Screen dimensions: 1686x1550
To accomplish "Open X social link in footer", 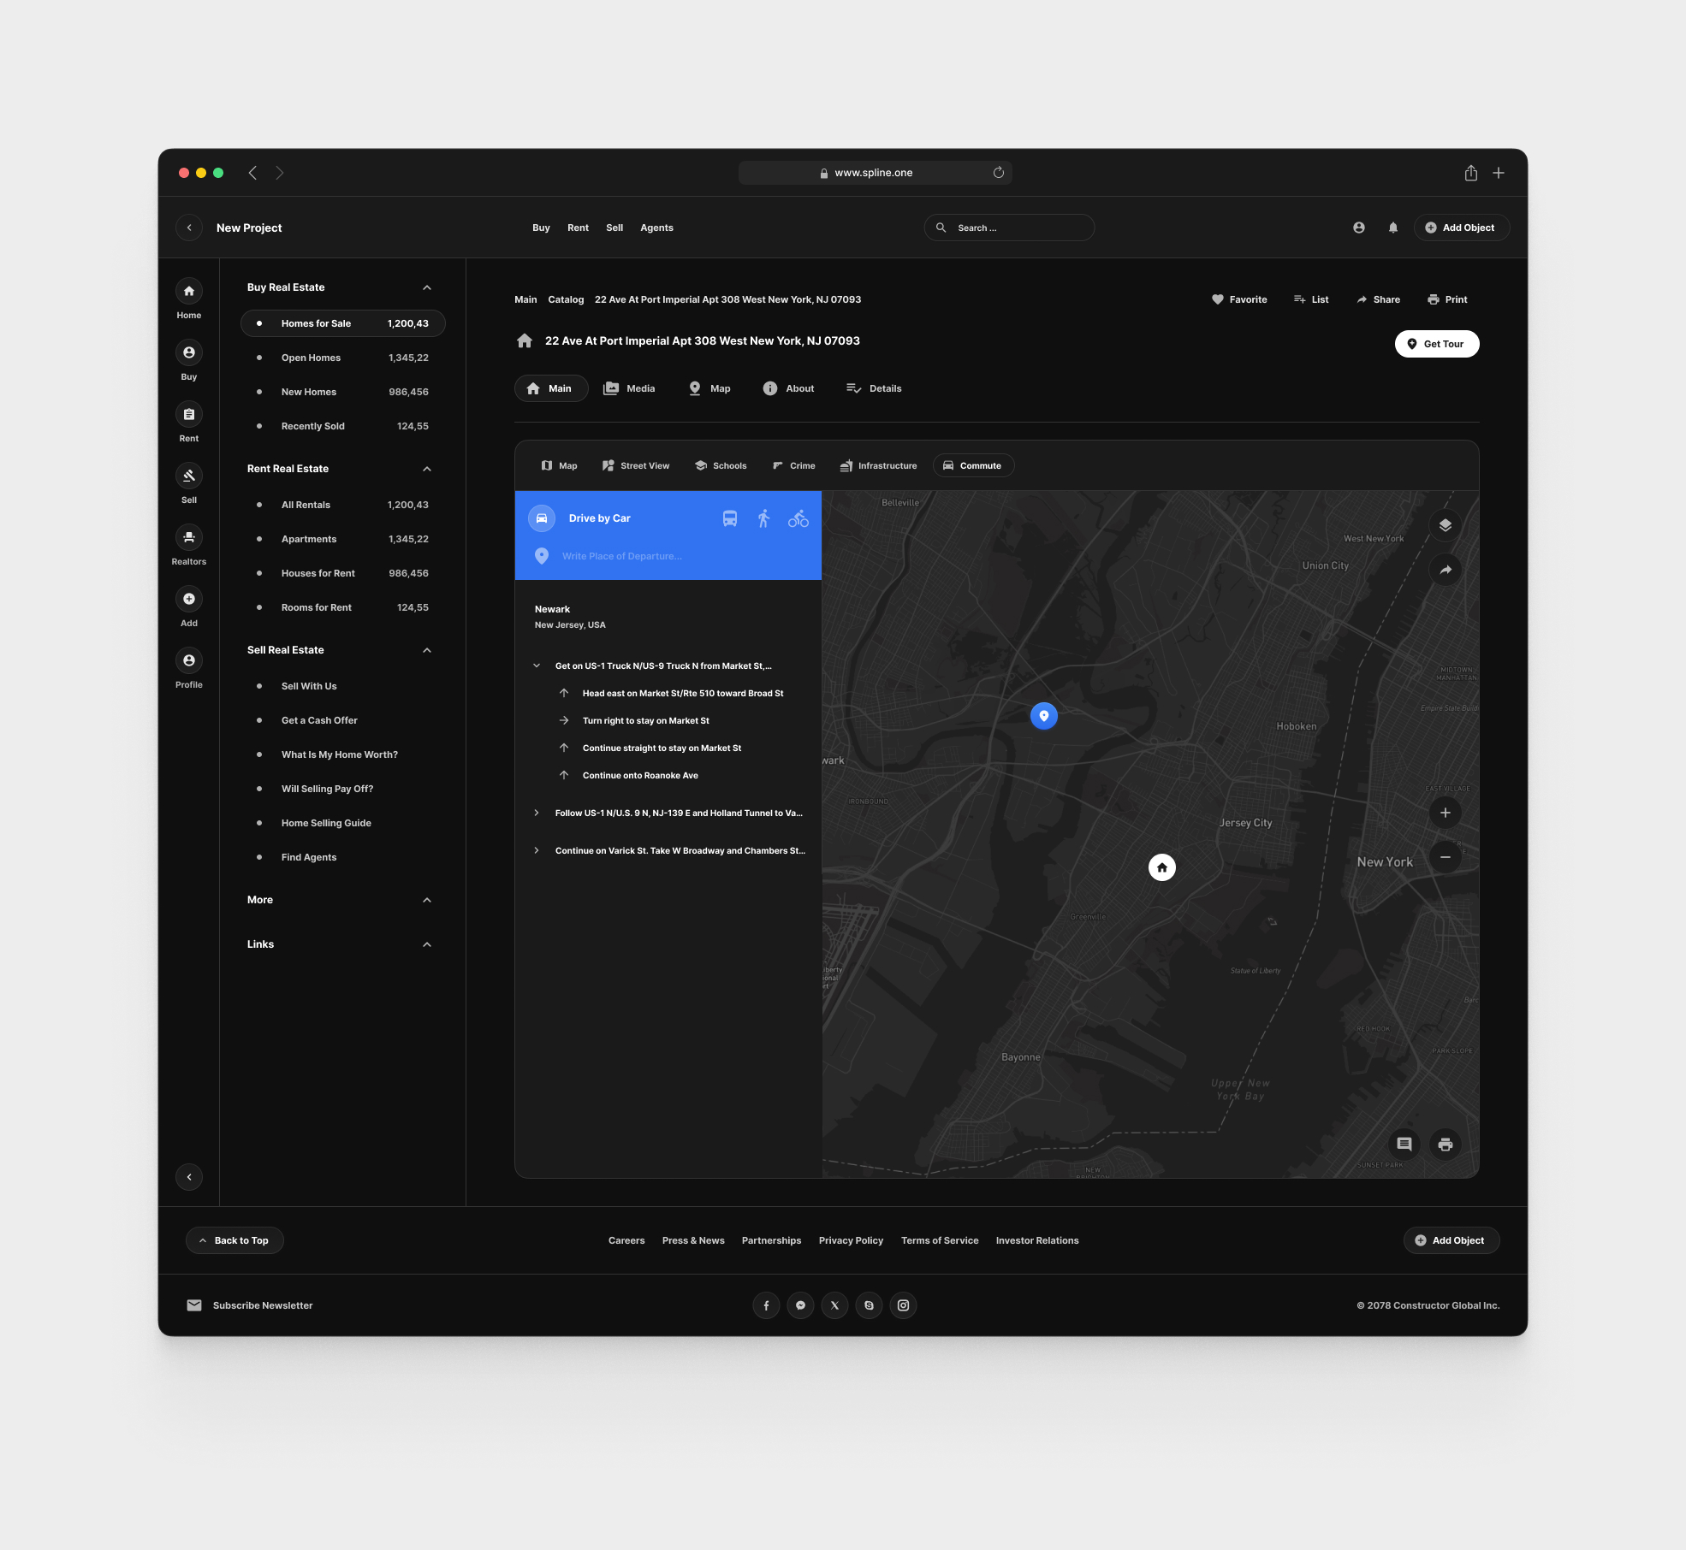I will (x=834, y=1305).
